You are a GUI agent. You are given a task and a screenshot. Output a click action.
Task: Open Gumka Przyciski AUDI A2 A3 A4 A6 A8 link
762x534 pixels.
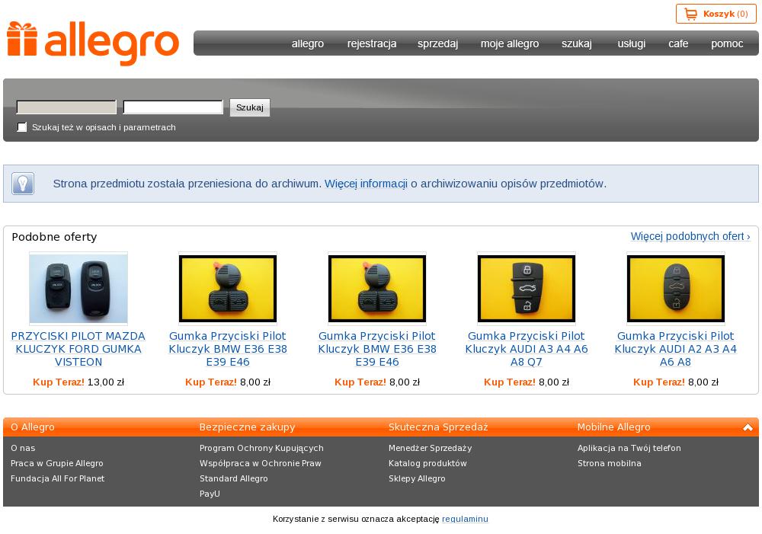pos(675,349)
